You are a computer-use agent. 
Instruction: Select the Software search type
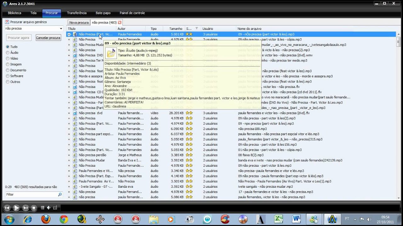tap(8, 76)
